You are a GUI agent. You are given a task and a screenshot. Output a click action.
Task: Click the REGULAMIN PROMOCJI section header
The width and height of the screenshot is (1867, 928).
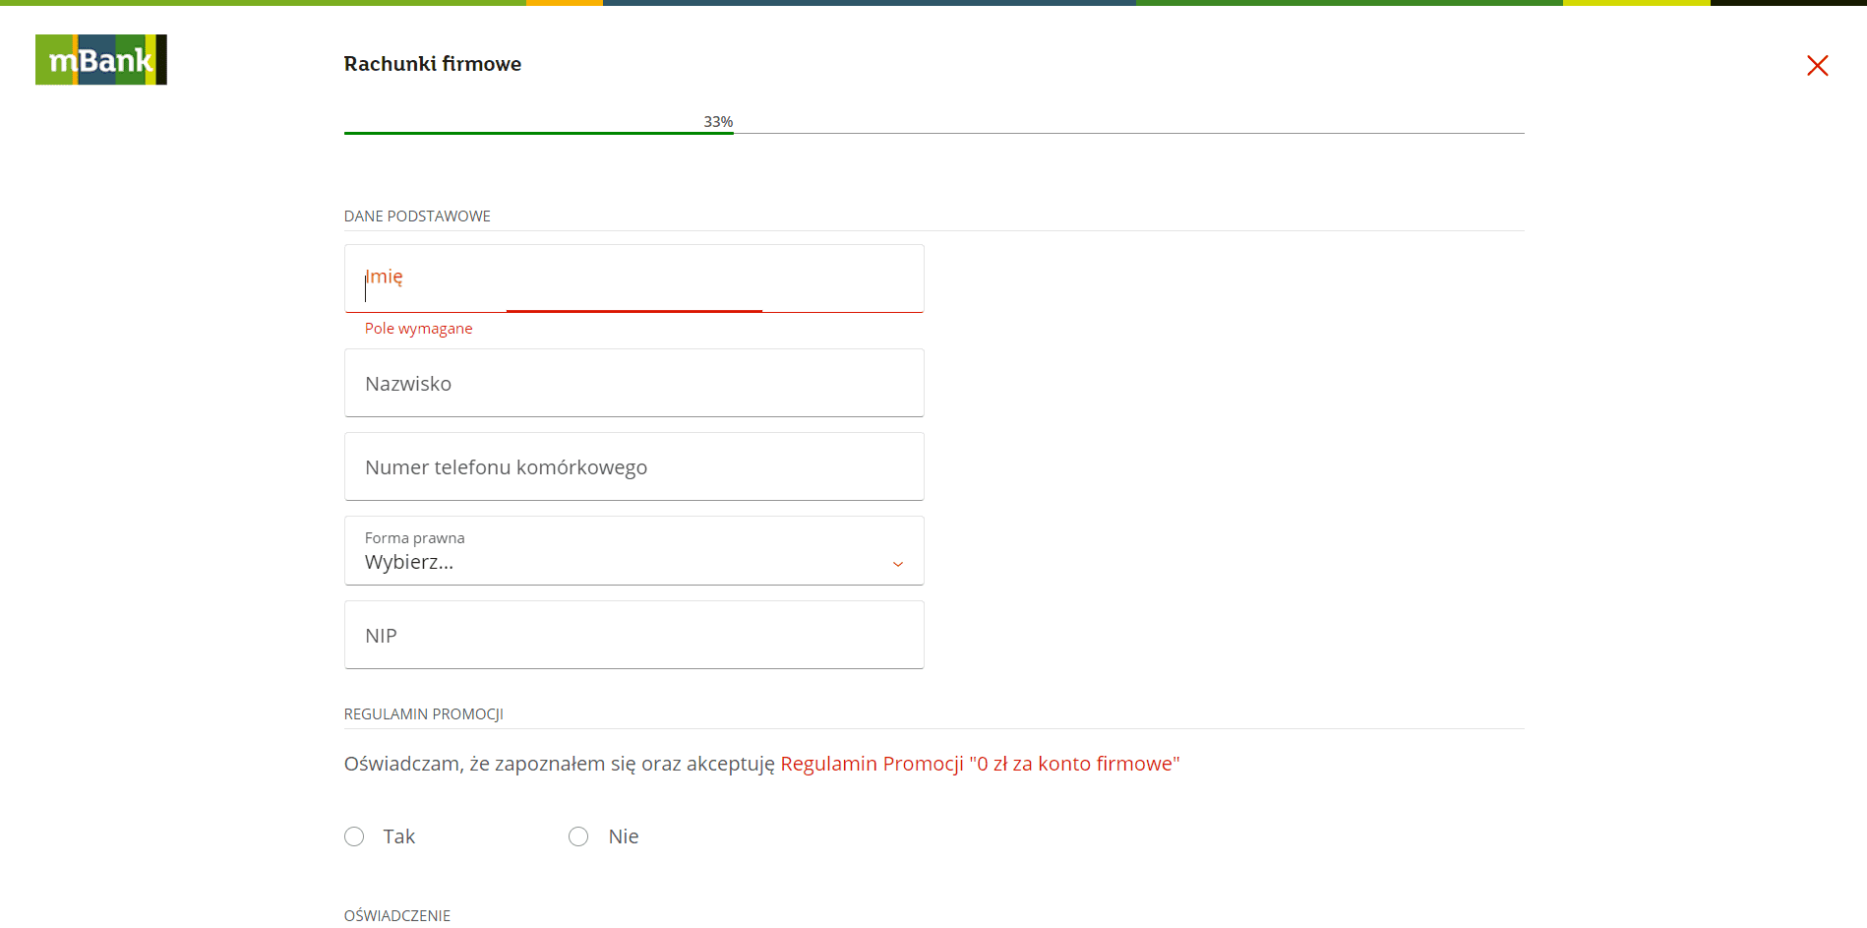point(423,714)
